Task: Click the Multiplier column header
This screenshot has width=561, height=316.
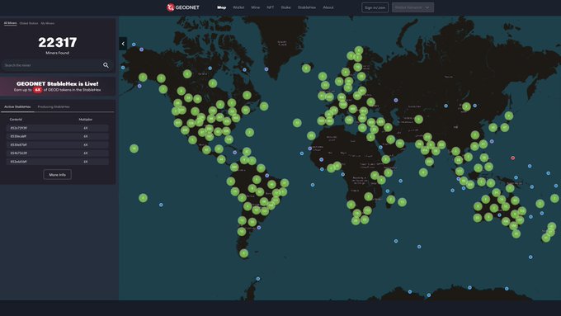Action: click(x=86, y=119)
